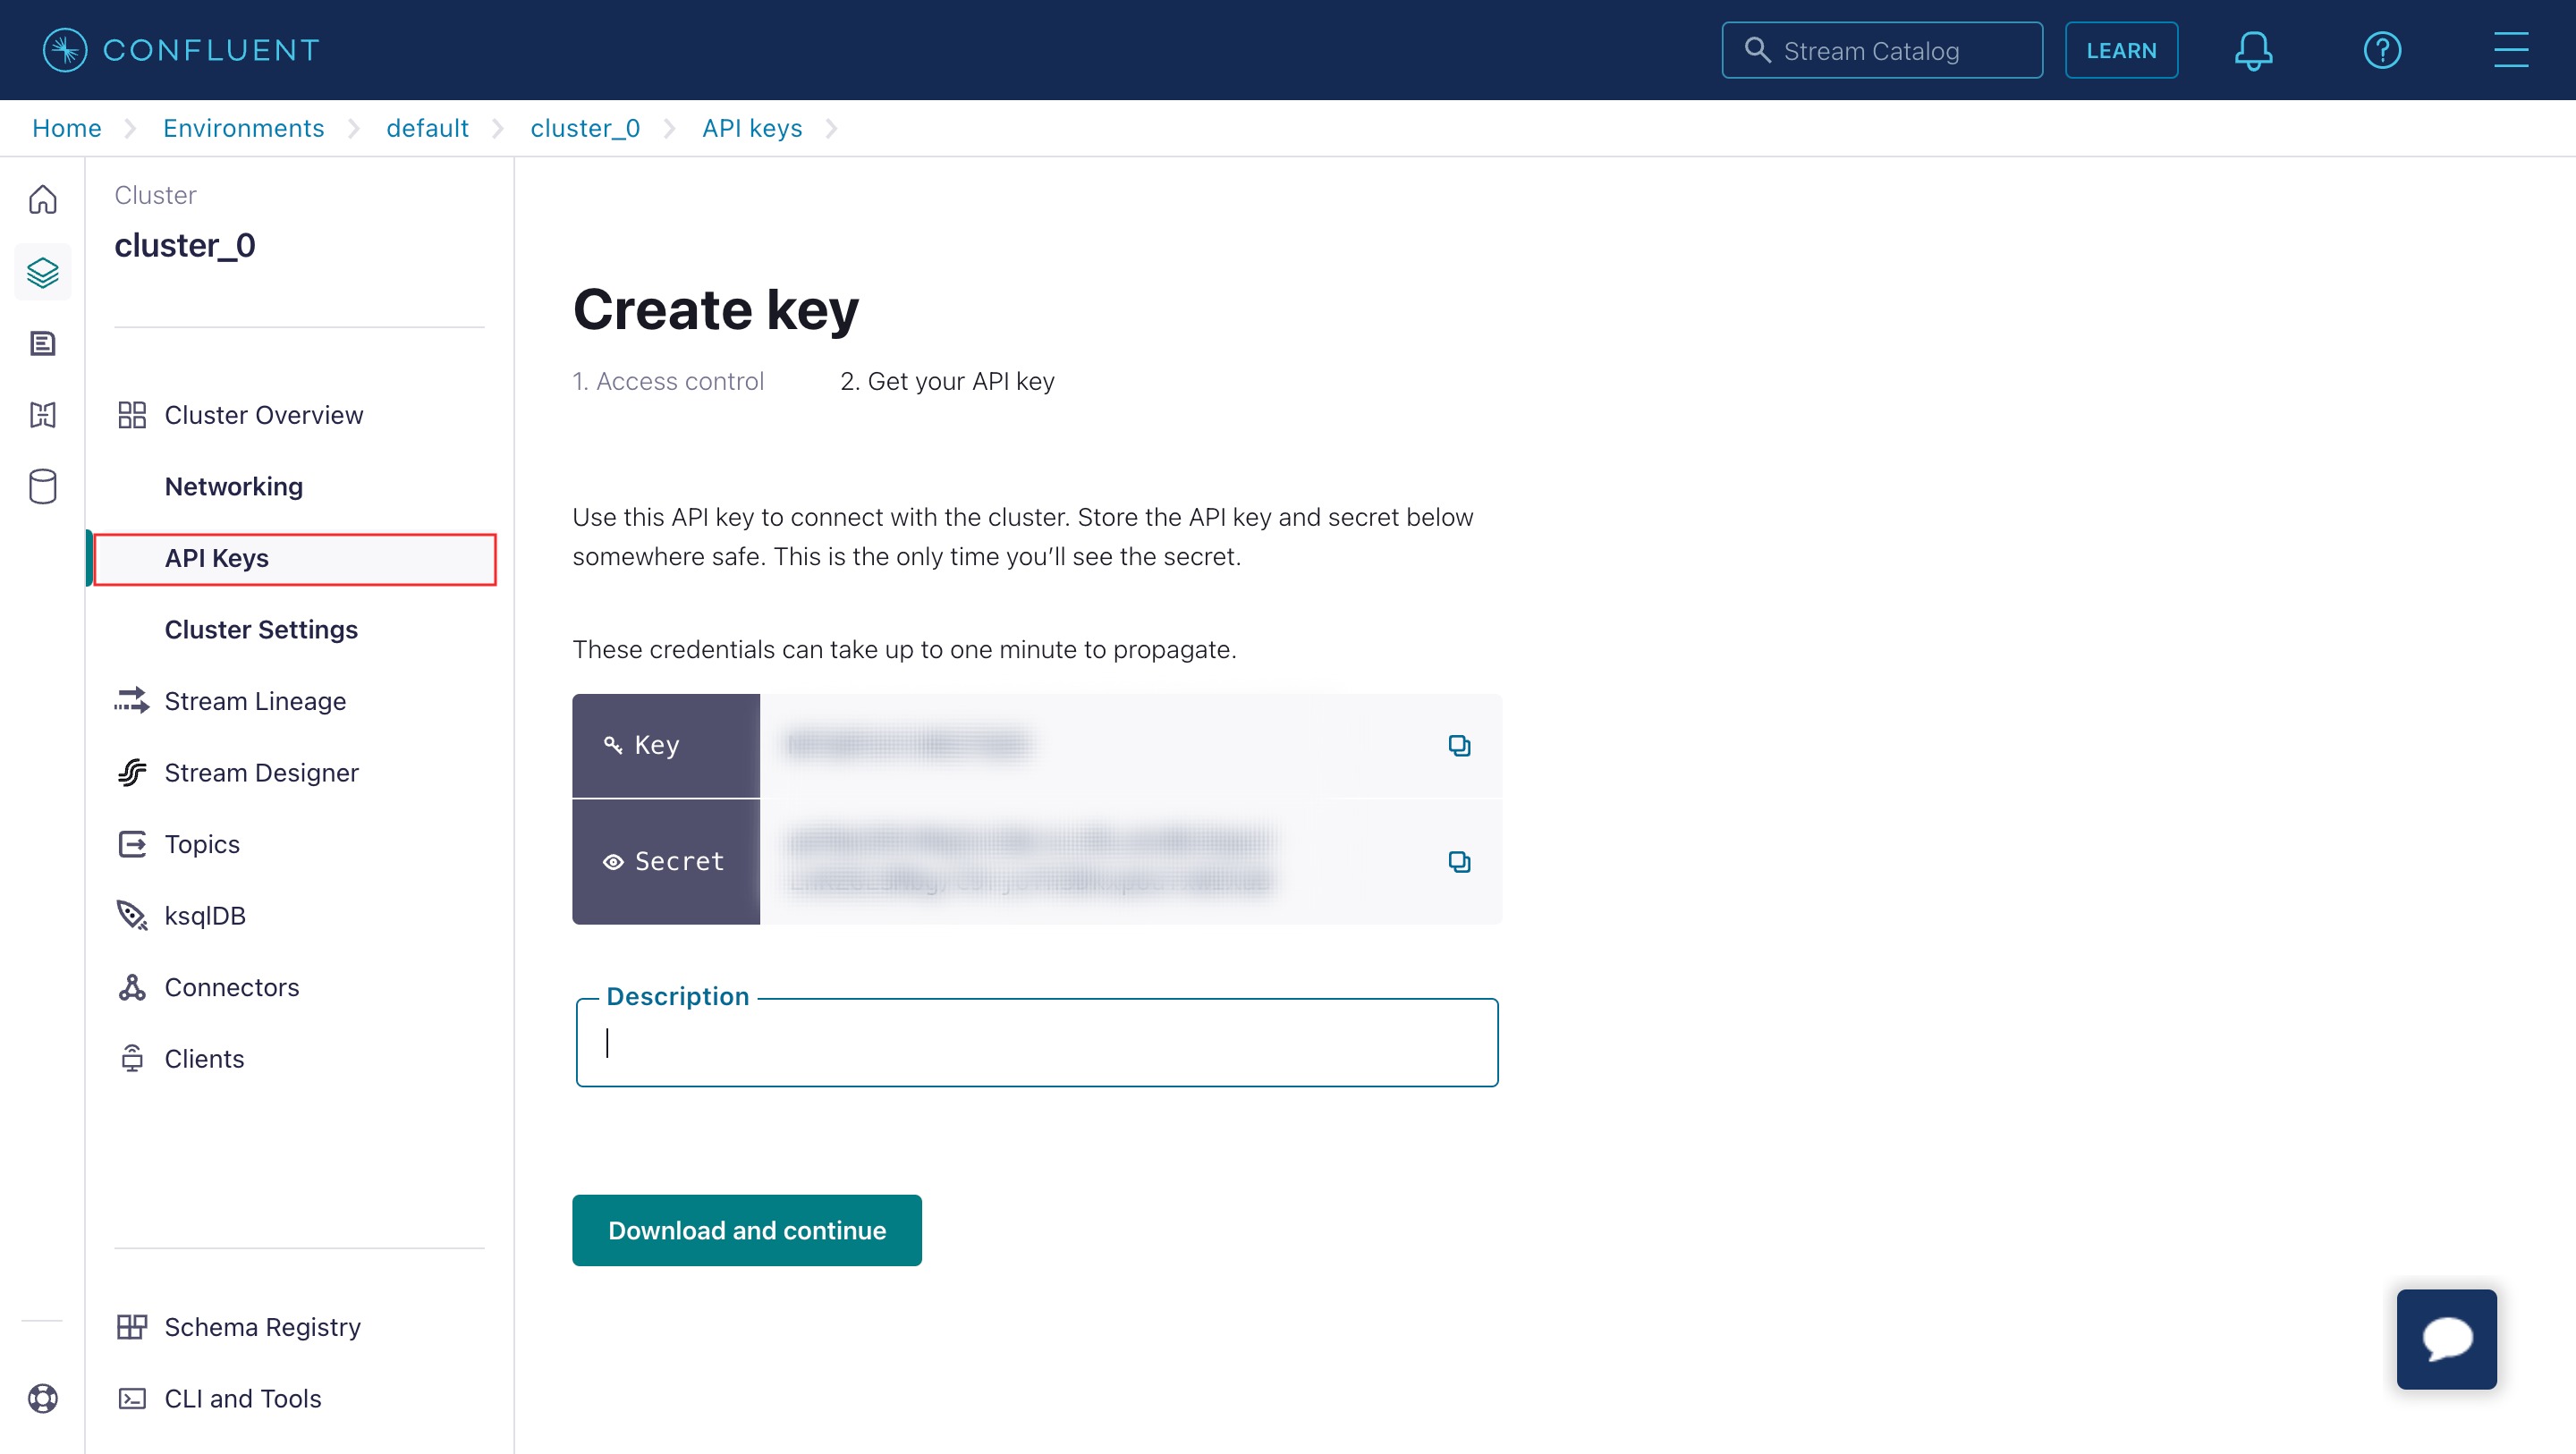
Task: Open the API keys breadcrumb
Action: (752, 128)
